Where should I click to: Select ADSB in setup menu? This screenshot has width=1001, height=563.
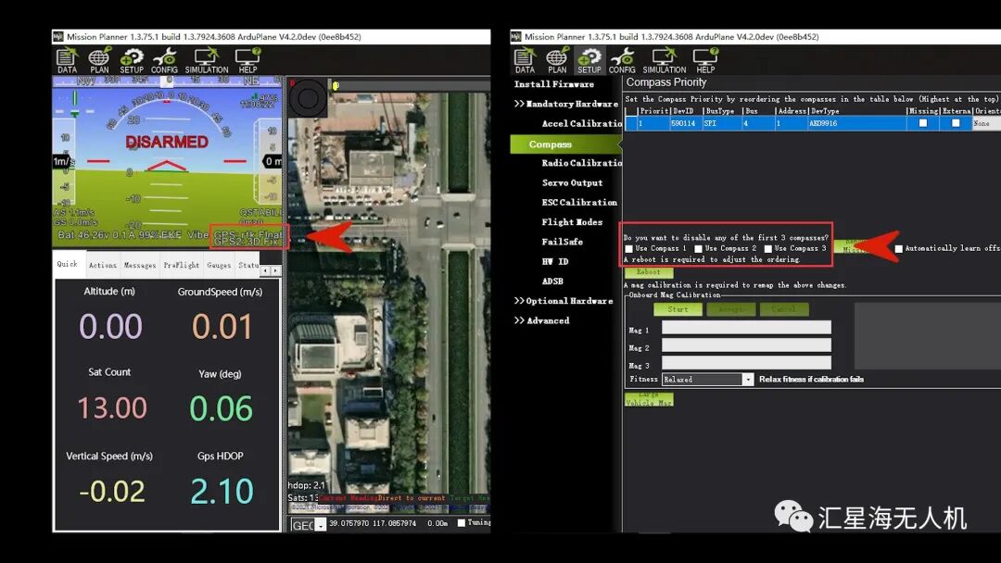552,281
